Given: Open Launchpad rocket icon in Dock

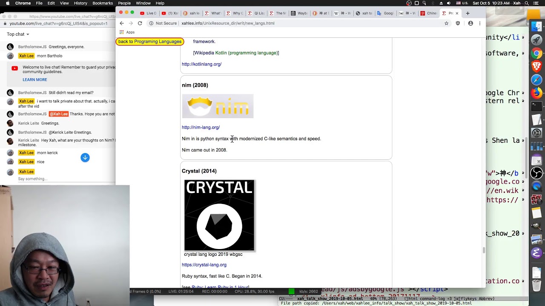Looking at the screenshot, I should (x=536, y=40).
